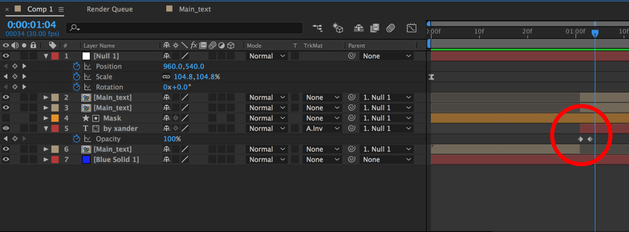
Task: Enable Motion Blur switch icon
Action: (x=391, y=28)
